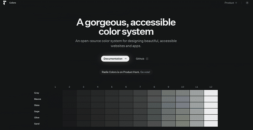Click the main heading text
253x130 pixels.
126,27
